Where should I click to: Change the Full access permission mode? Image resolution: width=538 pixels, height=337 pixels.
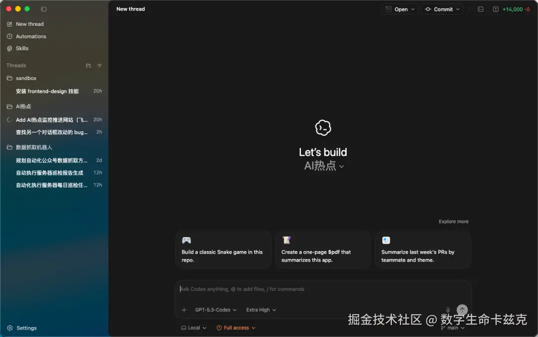(x=236, y=328)
